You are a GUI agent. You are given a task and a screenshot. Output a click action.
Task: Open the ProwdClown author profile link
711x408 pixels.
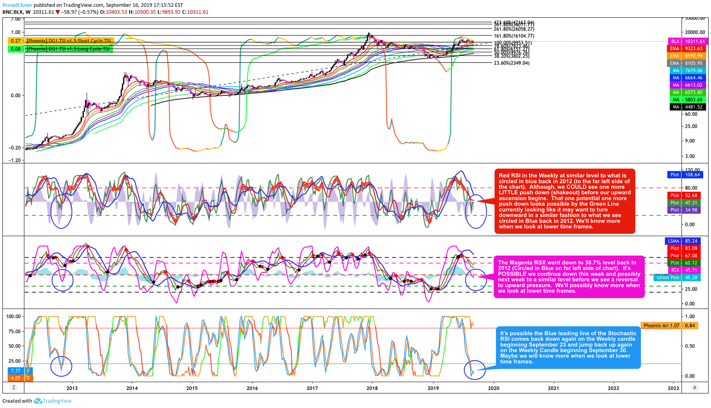pos(17,5)
